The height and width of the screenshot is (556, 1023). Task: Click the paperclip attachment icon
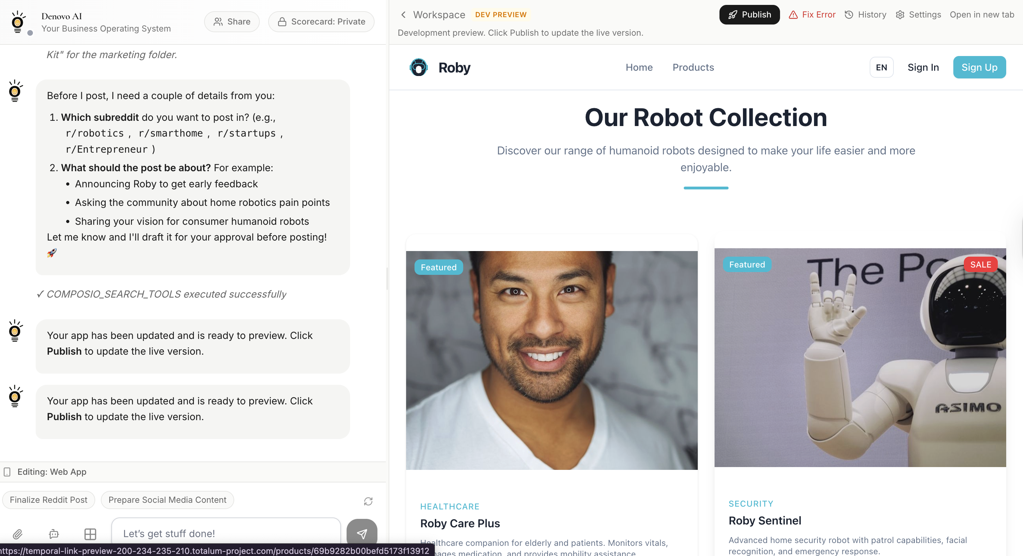[18, 534]
